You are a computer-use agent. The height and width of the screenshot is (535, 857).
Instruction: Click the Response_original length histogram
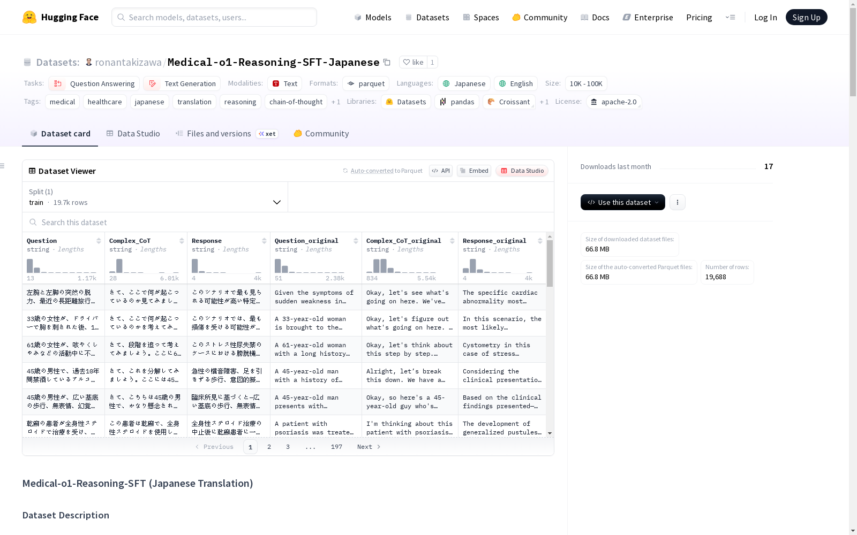pyautogui.click(x=498, y=265)
